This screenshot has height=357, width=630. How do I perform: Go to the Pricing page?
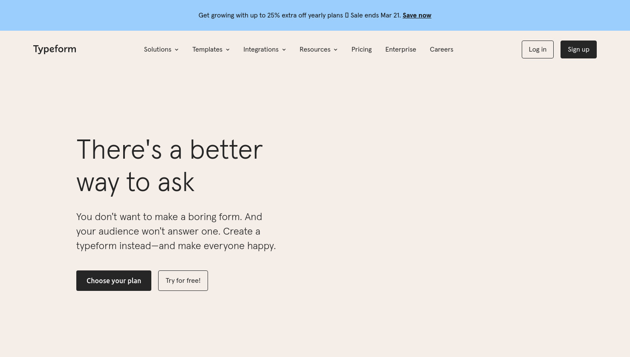pyautogui.click(x=361, y=49)
